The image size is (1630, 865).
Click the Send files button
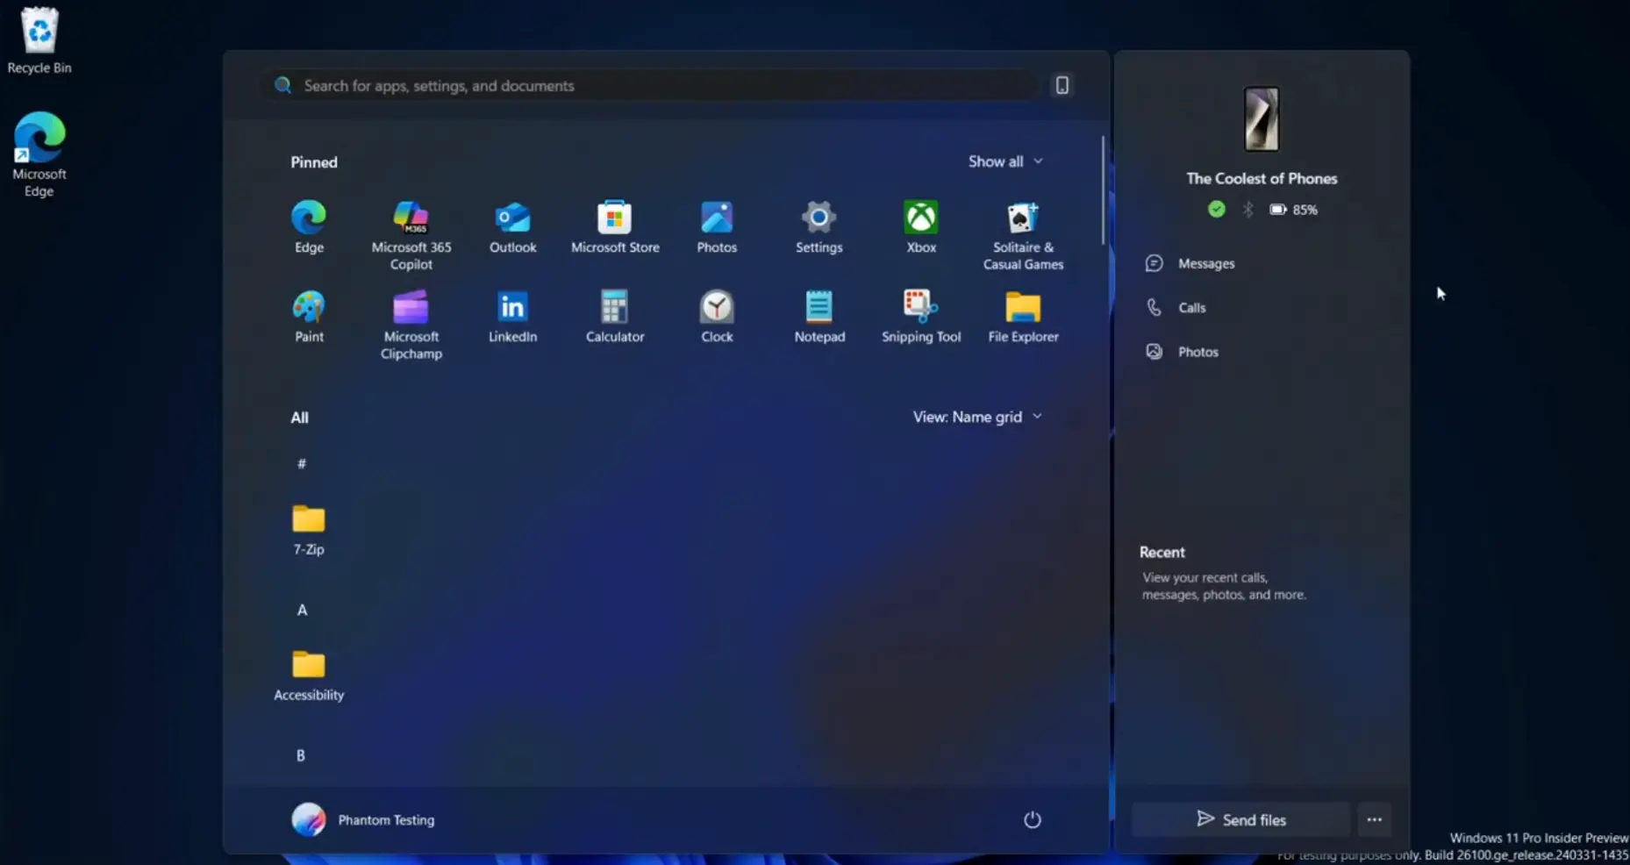coord(1240,819)
